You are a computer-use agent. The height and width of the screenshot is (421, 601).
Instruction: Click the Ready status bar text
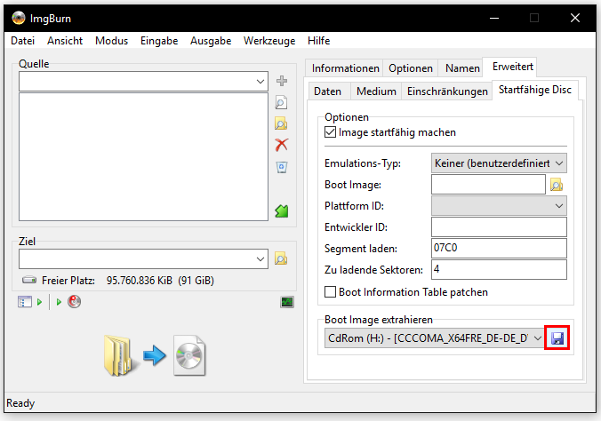pyautogui.click(x=20, y=403)
